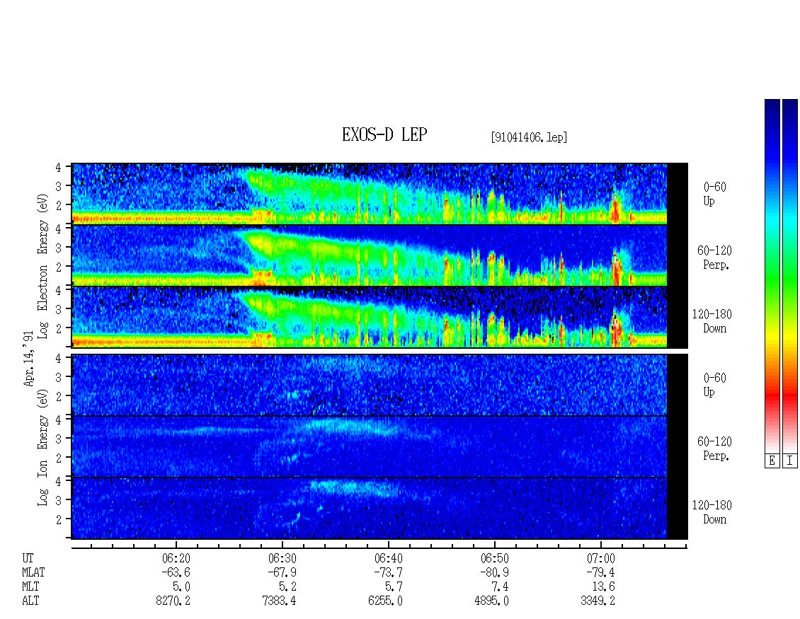Screen dimensions: 800x619
Task: Select the 06:30 time tick label
Action: coord(282,558)
